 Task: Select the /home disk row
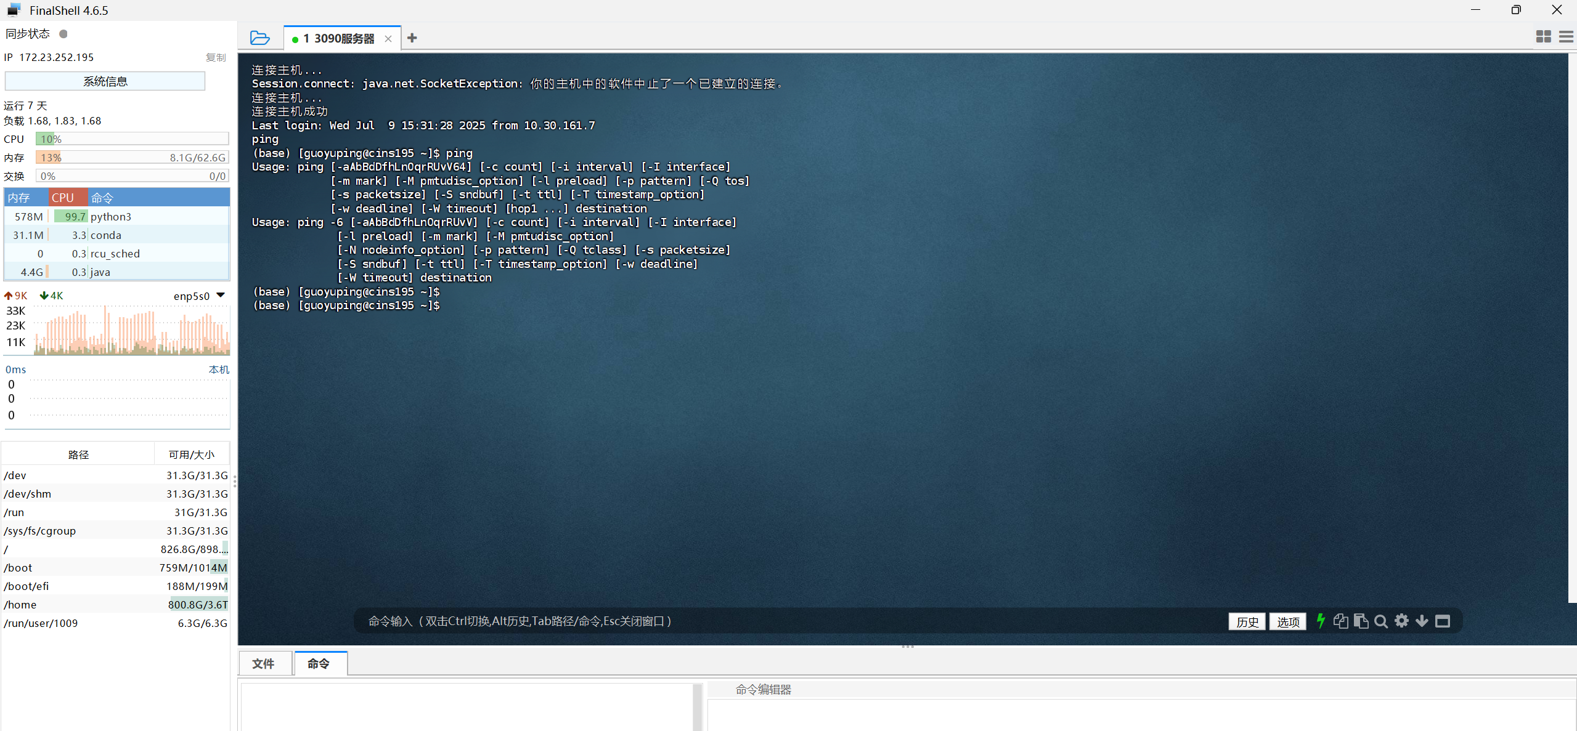click(x=115, y=604)
